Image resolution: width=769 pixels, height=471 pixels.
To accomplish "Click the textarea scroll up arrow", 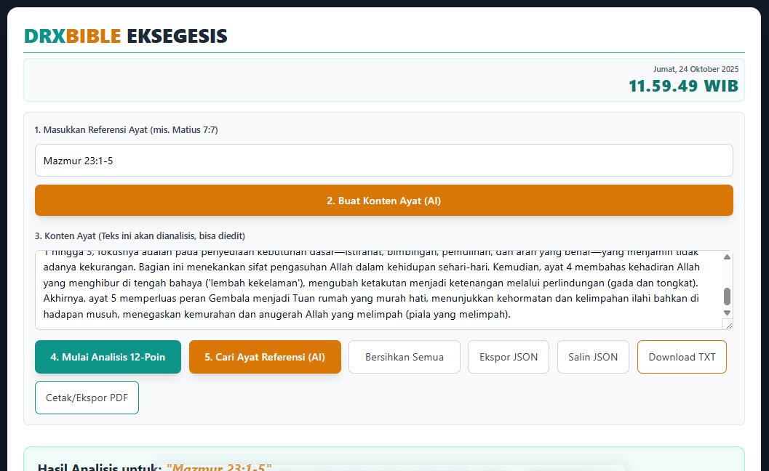I will [727, 257].
